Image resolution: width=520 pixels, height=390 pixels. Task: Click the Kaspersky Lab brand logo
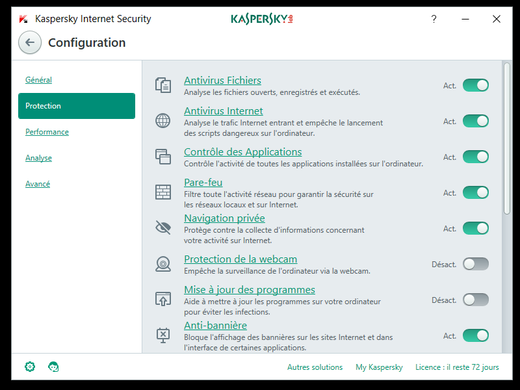262,19
